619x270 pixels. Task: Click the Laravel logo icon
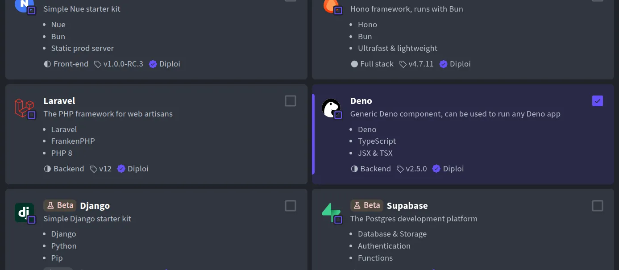click(24, 108)
